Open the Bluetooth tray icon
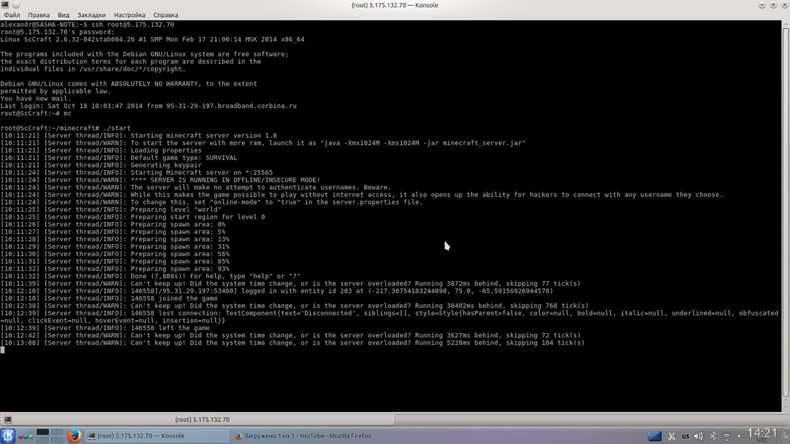The height and width of the screenshot is (444, 790). tap(713, 436)
